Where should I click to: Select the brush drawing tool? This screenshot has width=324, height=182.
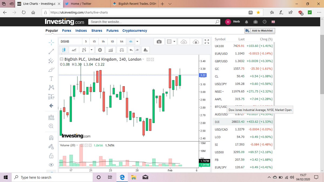(x=51, y=70)
